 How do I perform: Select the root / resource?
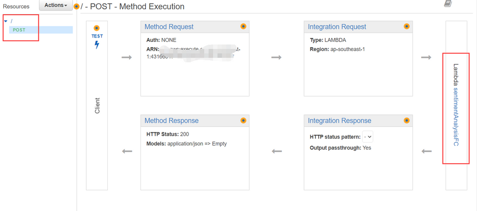point(11,21)
